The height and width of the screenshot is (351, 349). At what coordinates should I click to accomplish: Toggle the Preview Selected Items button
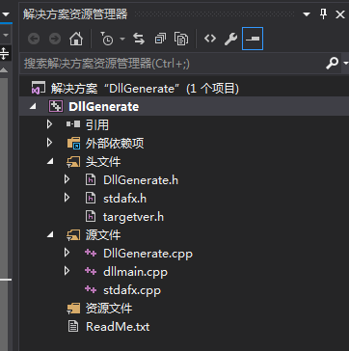[253, 39]
